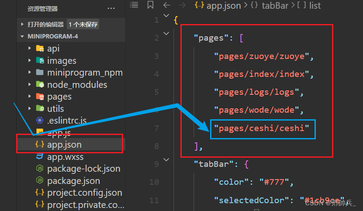Fold the root object at line 1
Screen dimensions: 363x211
pyautogui.click(x=166, y=16)
